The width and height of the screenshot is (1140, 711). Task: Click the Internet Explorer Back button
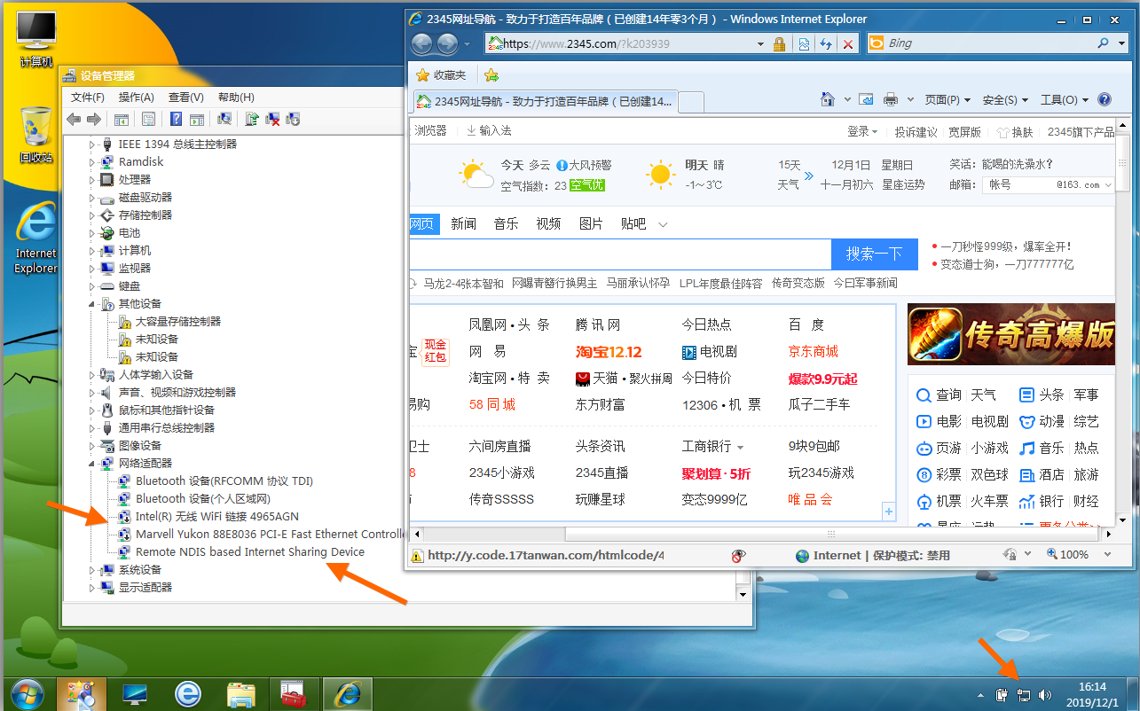(x=422, y=43)
